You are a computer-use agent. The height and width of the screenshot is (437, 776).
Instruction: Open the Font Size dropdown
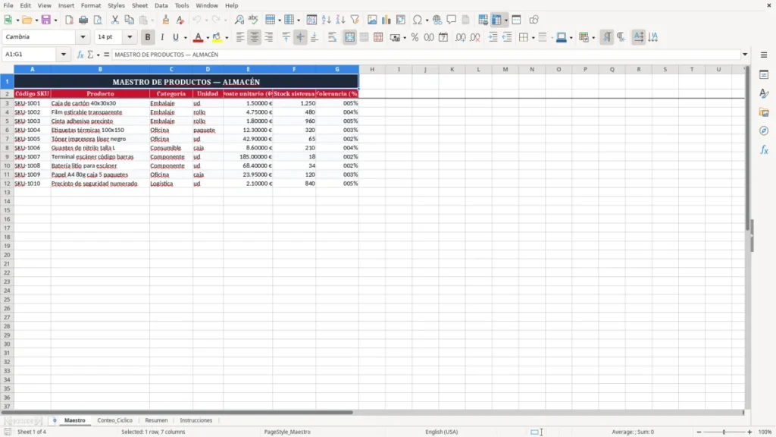pos(130,36)
